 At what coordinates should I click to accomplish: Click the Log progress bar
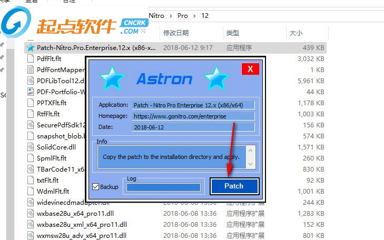click(x=164, y=187)
